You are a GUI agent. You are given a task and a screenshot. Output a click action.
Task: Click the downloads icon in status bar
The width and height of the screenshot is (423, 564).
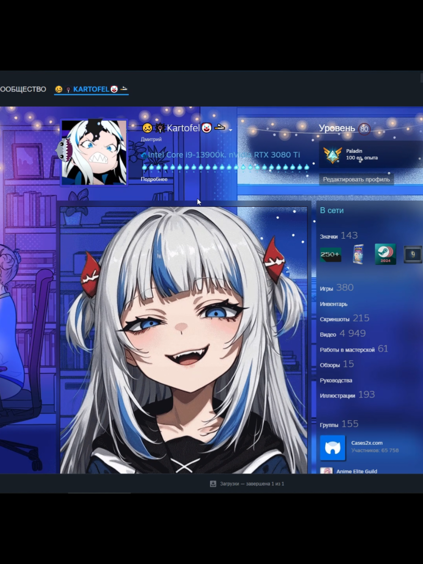pyautogui.click(x=213, y=483)
